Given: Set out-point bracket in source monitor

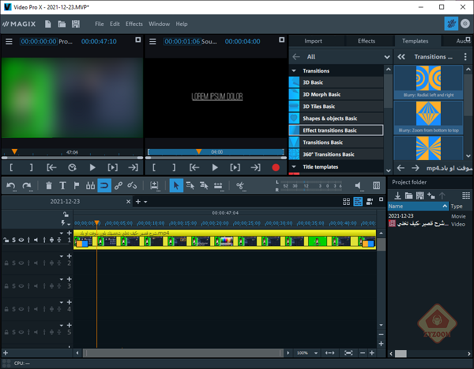Looking at the screenshot, I should point(174,167).
